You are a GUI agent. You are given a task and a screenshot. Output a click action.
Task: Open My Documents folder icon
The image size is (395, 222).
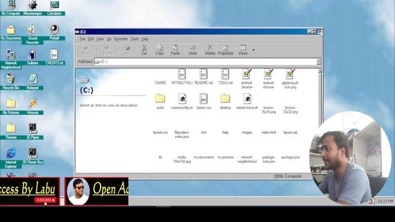tap(10, 33)
